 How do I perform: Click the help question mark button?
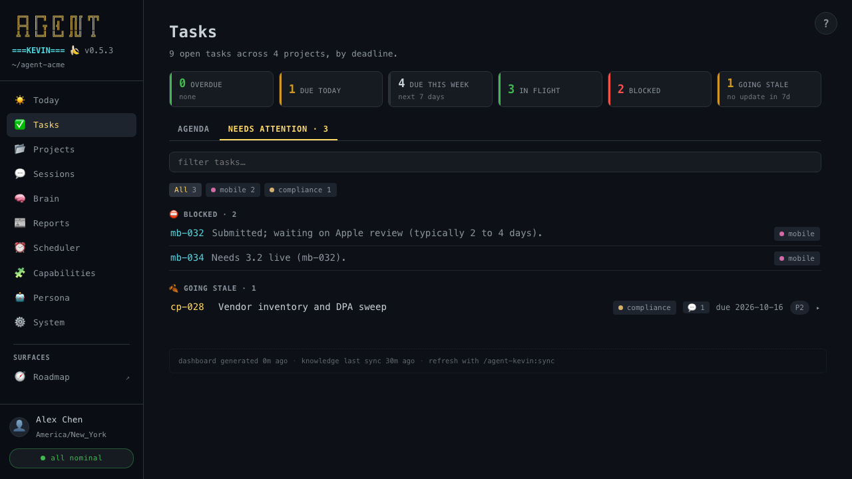(826, 23)
